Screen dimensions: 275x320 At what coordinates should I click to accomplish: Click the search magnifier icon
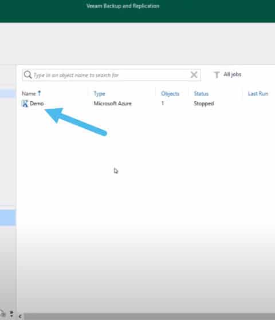coord(27,74)
